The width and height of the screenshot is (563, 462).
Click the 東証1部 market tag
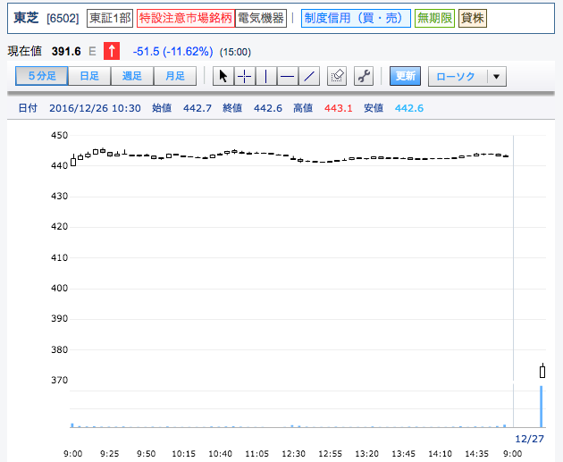click(x=110, y=18)
